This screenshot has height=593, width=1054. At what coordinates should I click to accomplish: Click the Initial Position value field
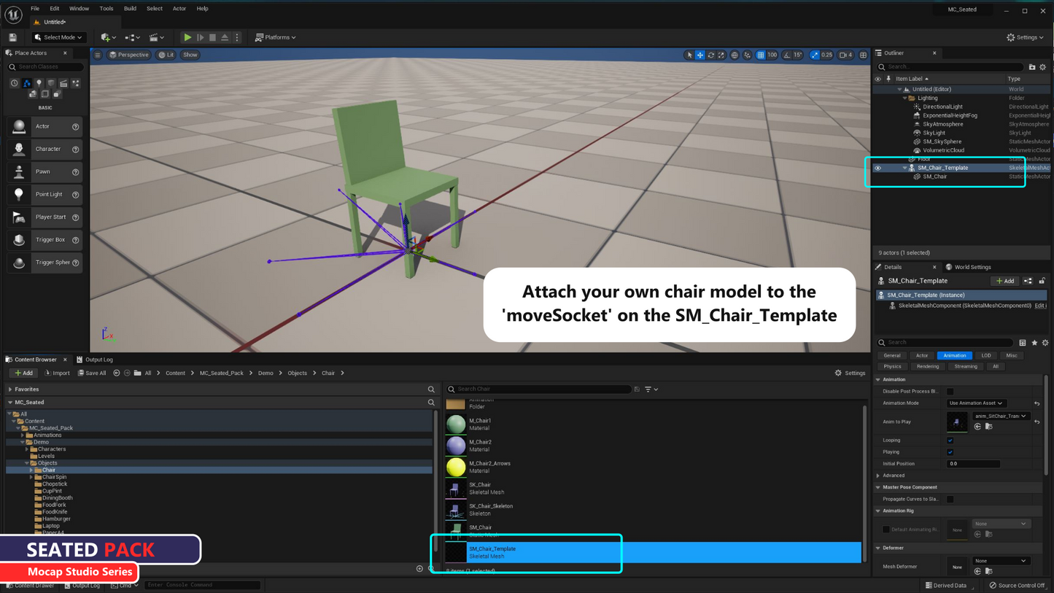tap(973, 464)
